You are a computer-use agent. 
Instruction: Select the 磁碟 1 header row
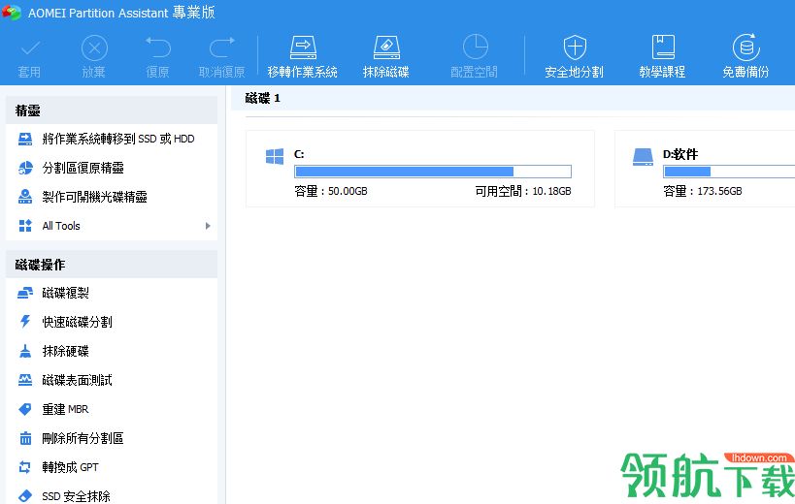(x=513, y=98)
